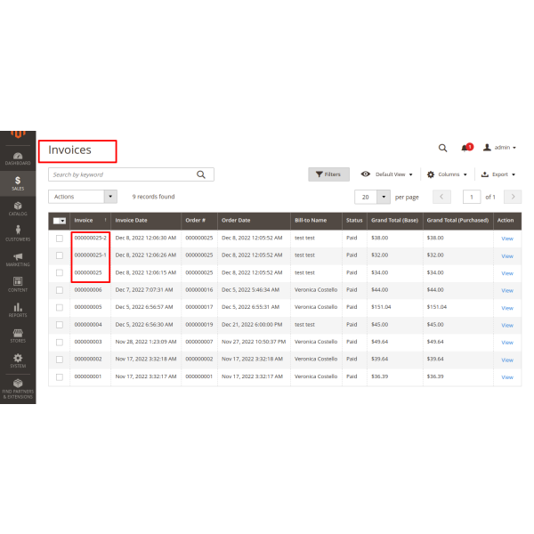Image resolution: width=534 pixels, height=534 pixels.
Task: Click the Search by keyword field
Action: coord(122,174)
